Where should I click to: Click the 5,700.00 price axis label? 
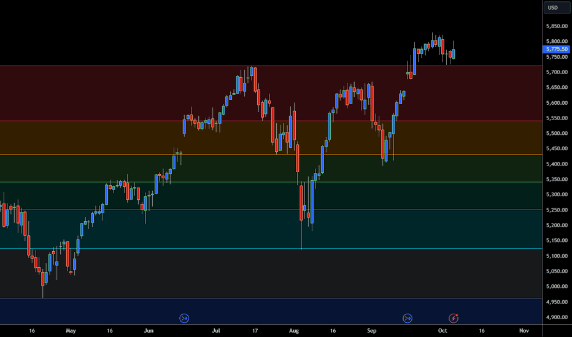[557, 72]
